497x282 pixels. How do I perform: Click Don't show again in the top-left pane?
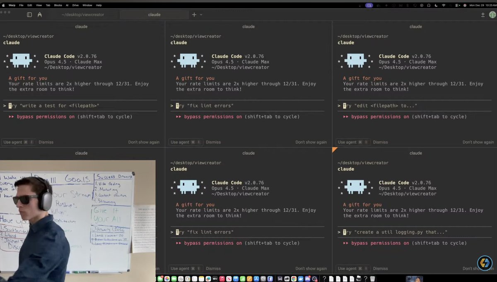(144, 142)
